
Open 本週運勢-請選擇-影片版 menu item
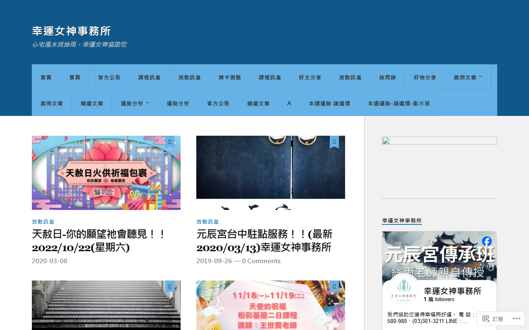tap(399, 103)
